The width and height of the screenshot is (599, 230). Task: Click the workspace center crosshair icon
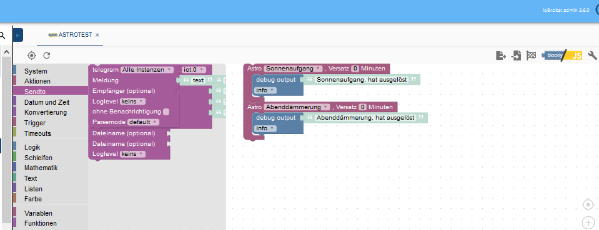click(x=588, y=205)
